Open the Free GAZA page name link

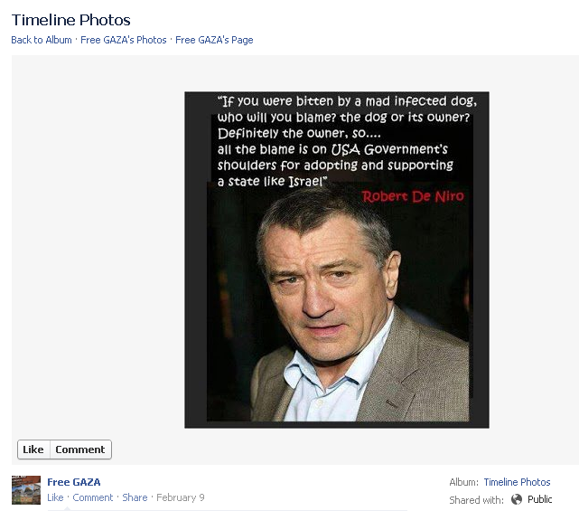tap(74, 482)
